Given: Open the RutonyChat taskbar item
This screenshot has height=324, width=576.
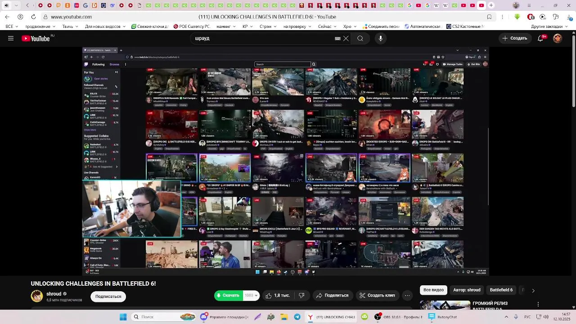Looking at the screenshot, I should pos(443,317).
